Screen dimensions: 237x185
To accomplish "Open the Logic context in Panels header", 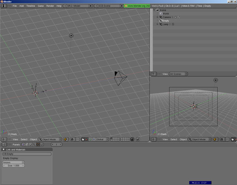I will pyautogui.click(x=23, y=145).
